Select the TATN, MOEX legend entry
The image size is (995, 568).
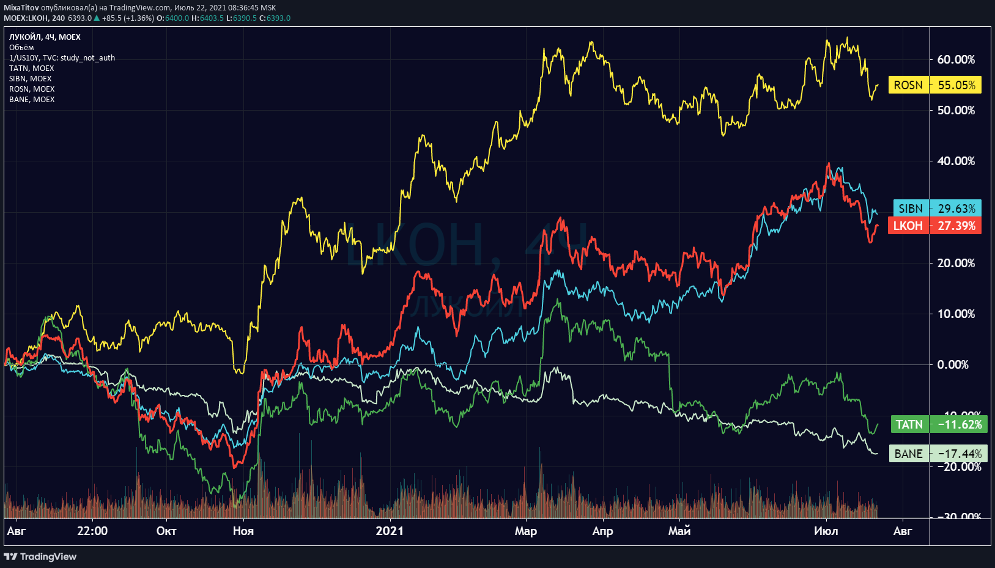(32, 68)
